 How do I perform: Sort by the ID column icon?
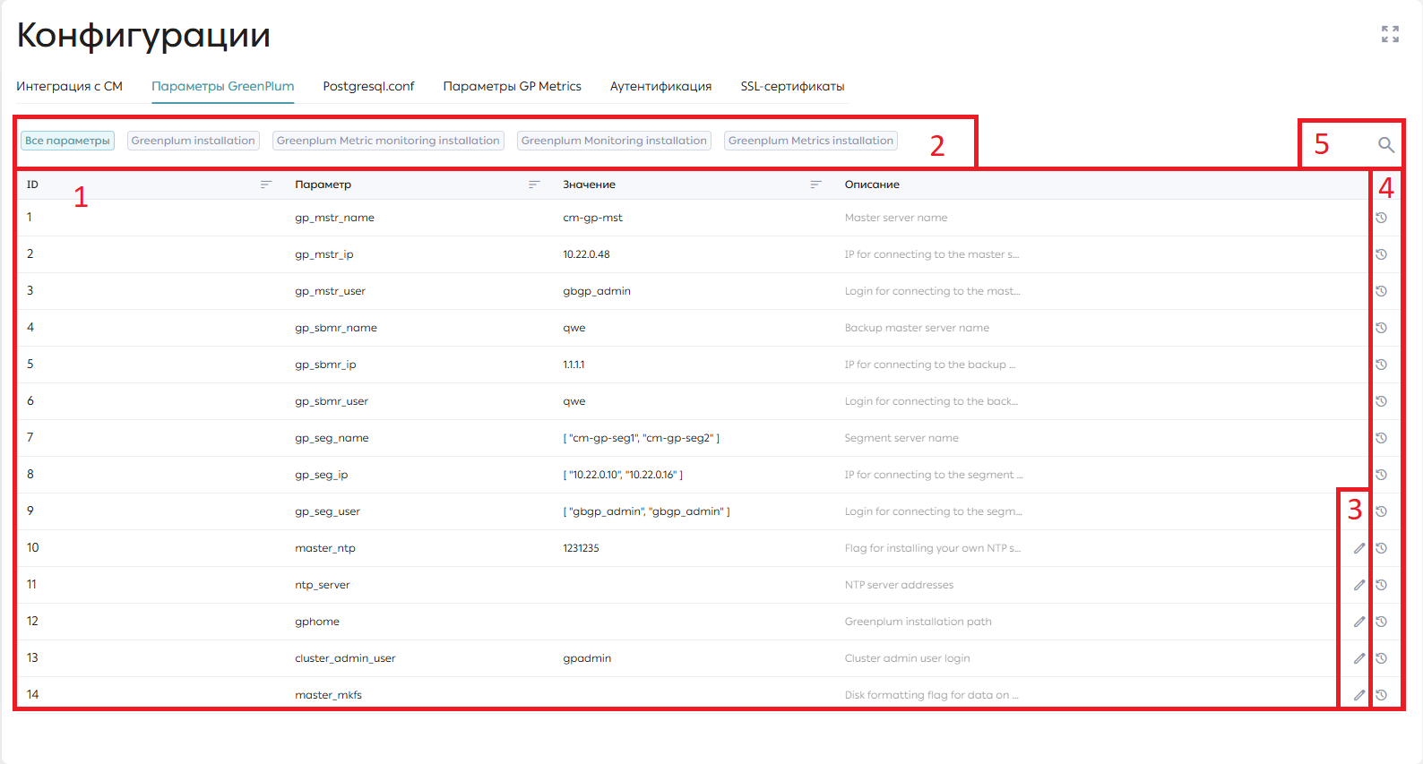pos(266,185)
